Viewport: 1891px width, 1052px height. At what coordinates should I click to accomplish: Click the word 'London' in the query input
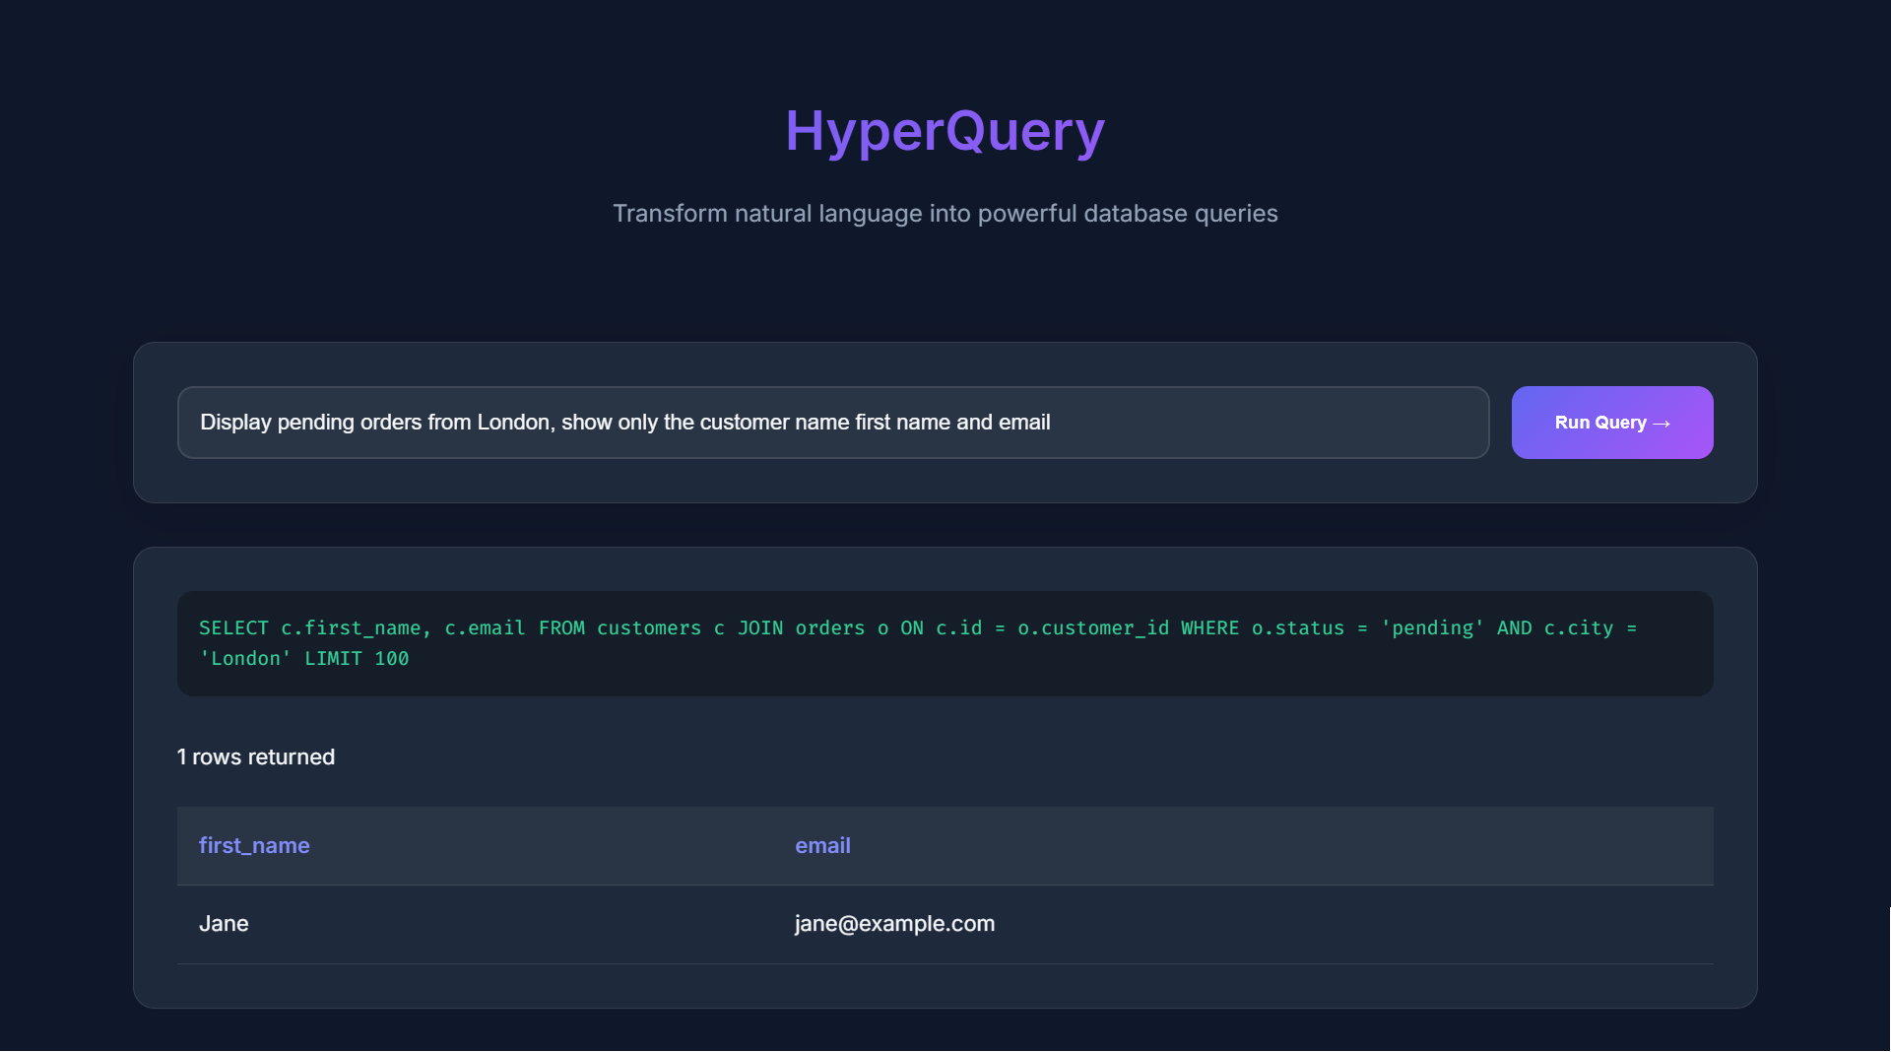pos(515,423)
